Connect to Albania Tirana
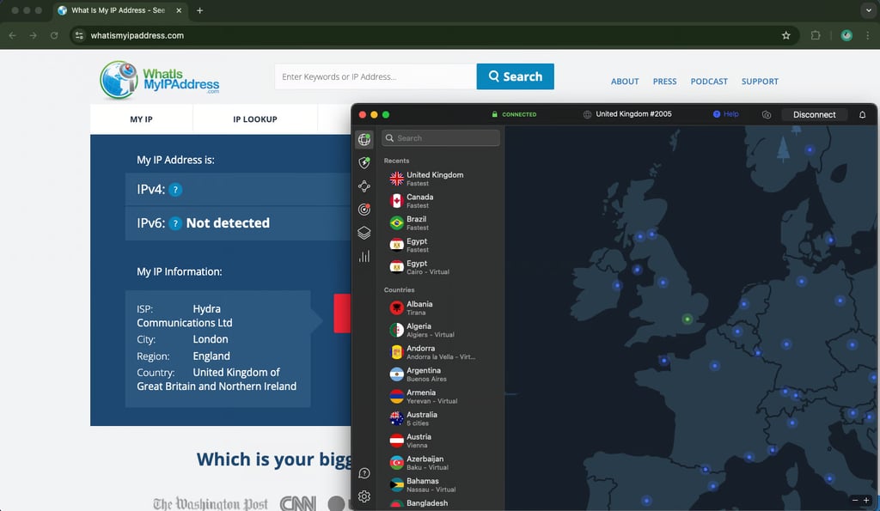This screenshot has width=880, height=511. point(441,308)
